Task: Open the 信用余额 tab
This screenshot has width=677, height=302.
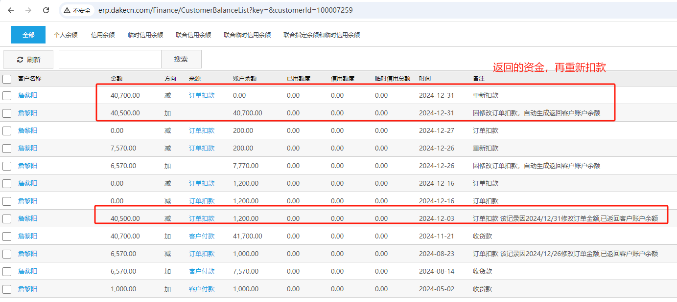Action: pyautogui.click(x=103, y=35)
